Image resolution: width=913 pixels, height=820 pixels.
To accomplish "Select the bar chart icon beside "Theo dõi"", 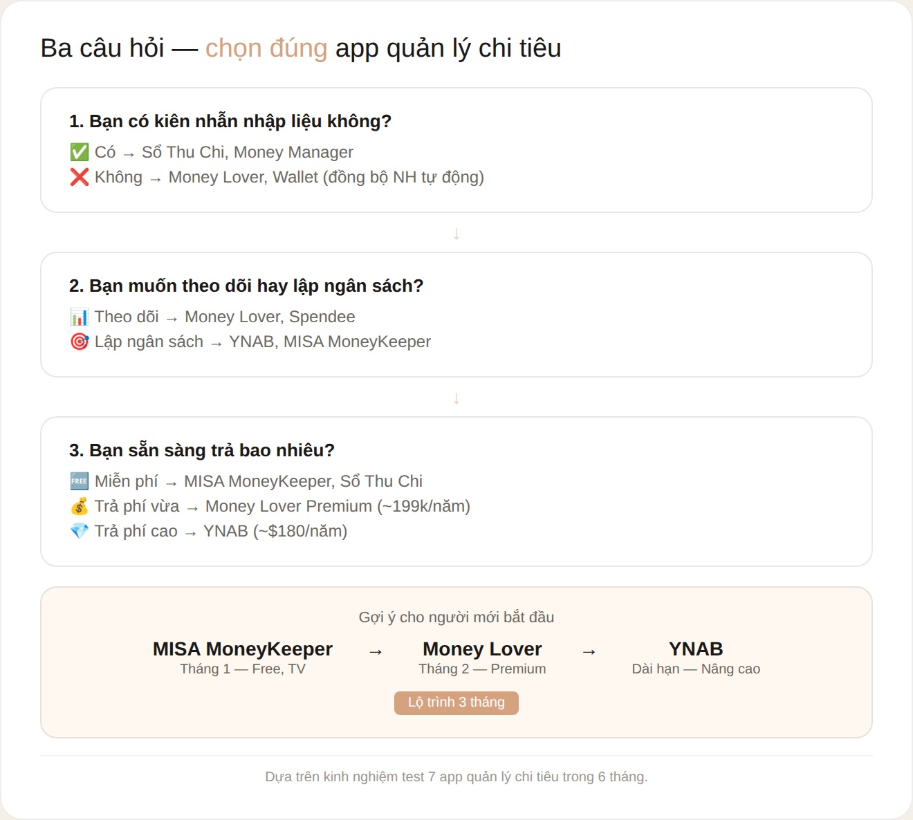I will [x=80, y=317].
